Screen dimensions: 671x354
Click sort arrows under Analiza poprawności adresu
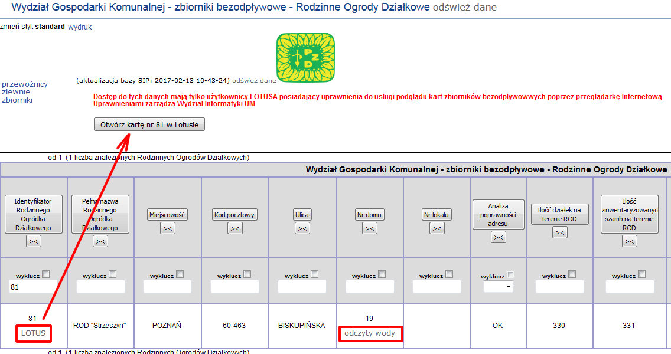coord(499,237)
